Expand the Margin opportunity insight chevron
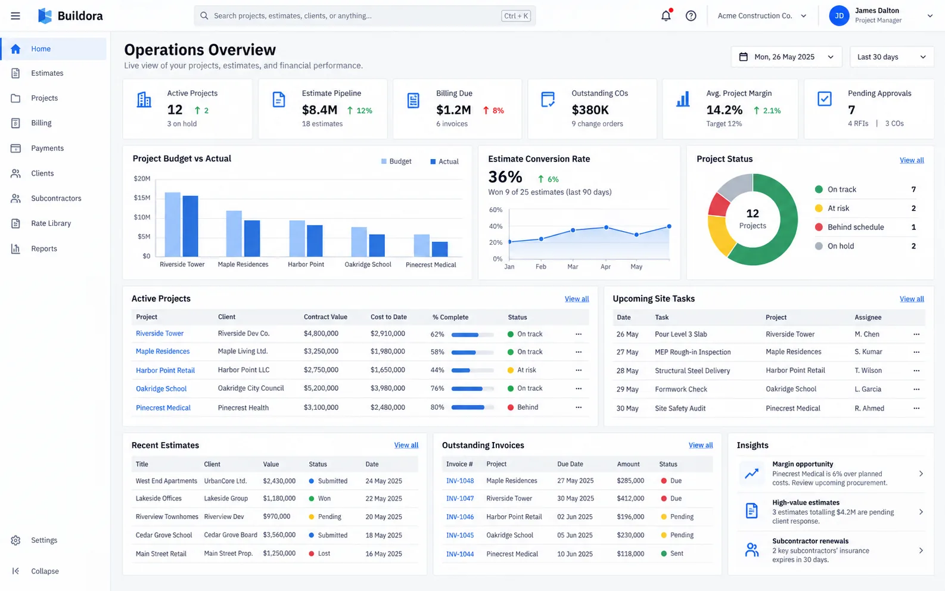Image resolution: width=945 pixels, height=591 pixels. (921, 474)
